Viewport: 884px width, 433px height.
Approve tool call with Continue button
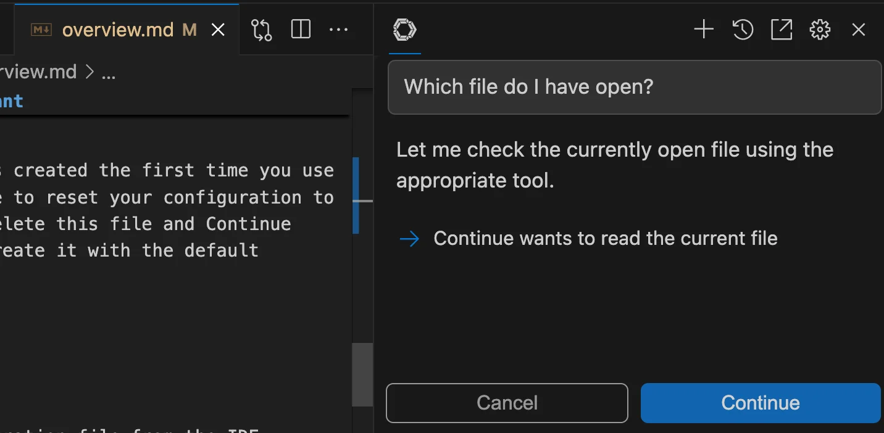(x=761, y=403)
